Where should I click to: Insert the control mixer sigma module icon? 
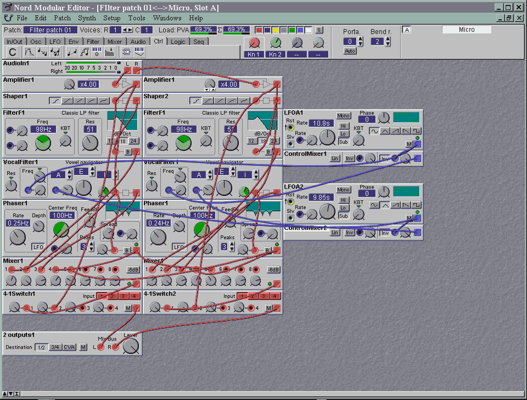pyautogui.click(x=127, y=52)
